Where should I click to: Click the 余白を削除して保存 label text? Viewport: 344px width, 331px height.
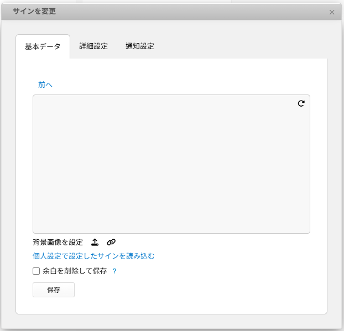(x=75, y=271)
